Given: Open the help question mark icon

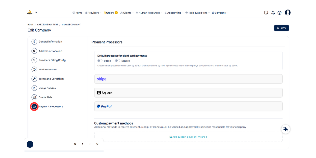Looking at the screenshot, I should coord(279,13).
